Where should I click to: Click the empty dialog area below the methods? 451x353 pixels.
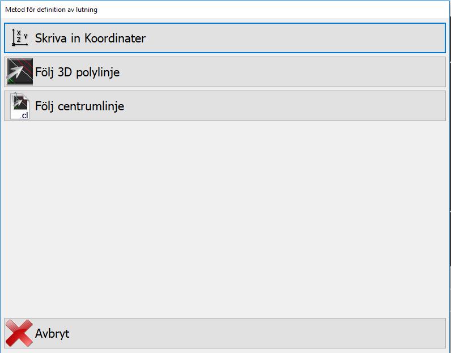coord(225,219)
